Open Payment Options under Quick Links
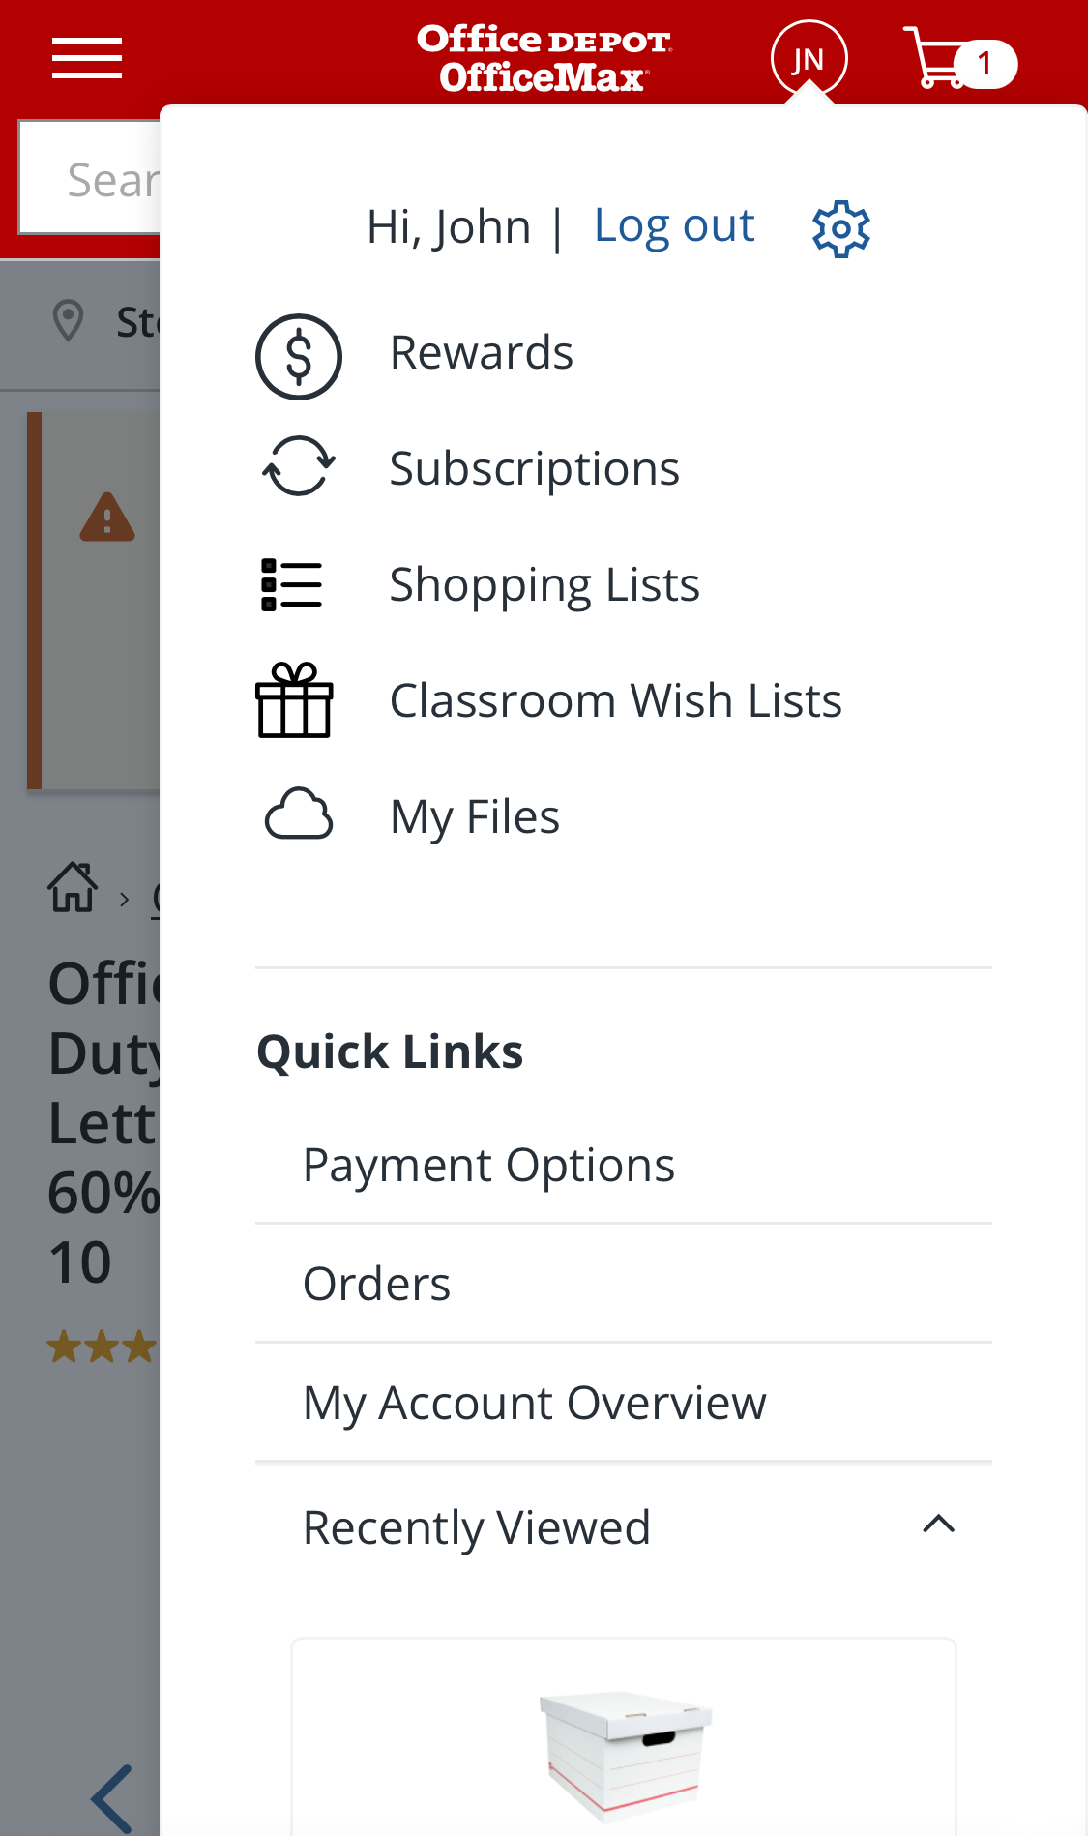 pos(488,1165)
